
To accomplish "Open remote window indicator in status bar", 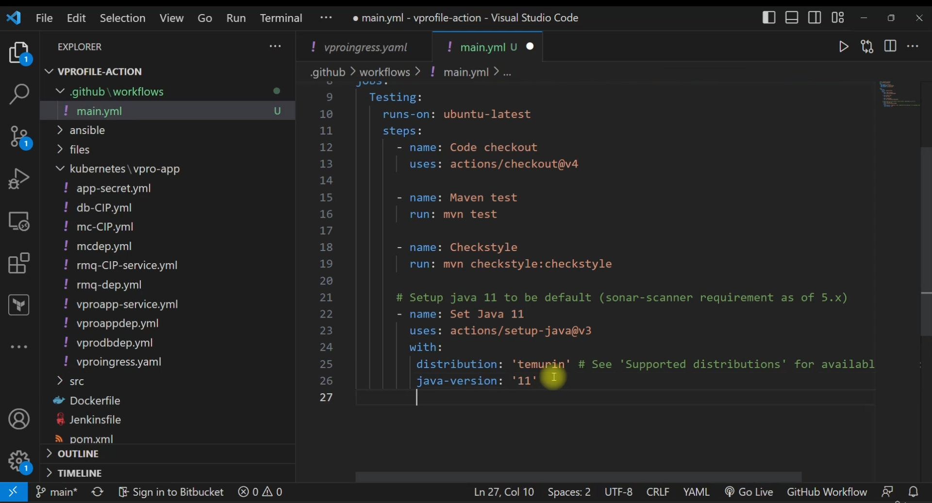I will point(14,492).
